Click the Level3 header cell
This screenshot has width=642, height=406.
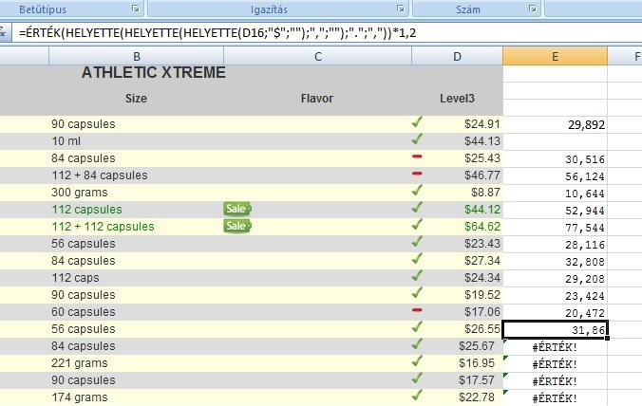tap(457, 99)
